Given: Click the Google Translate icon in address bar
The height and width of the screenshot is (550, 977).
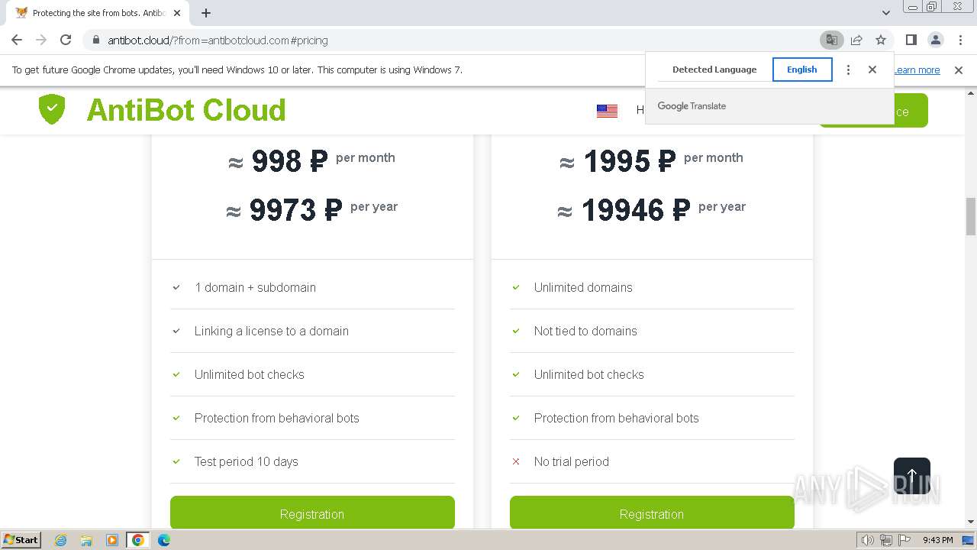Looking at the screenshot, I should pyautogui.click(x=831, y=40).
